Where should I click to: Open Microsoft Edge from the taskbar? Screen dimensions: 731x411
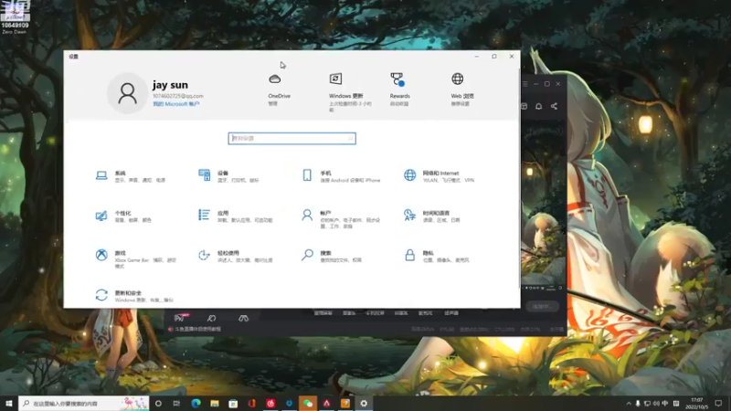click(196, 403)
